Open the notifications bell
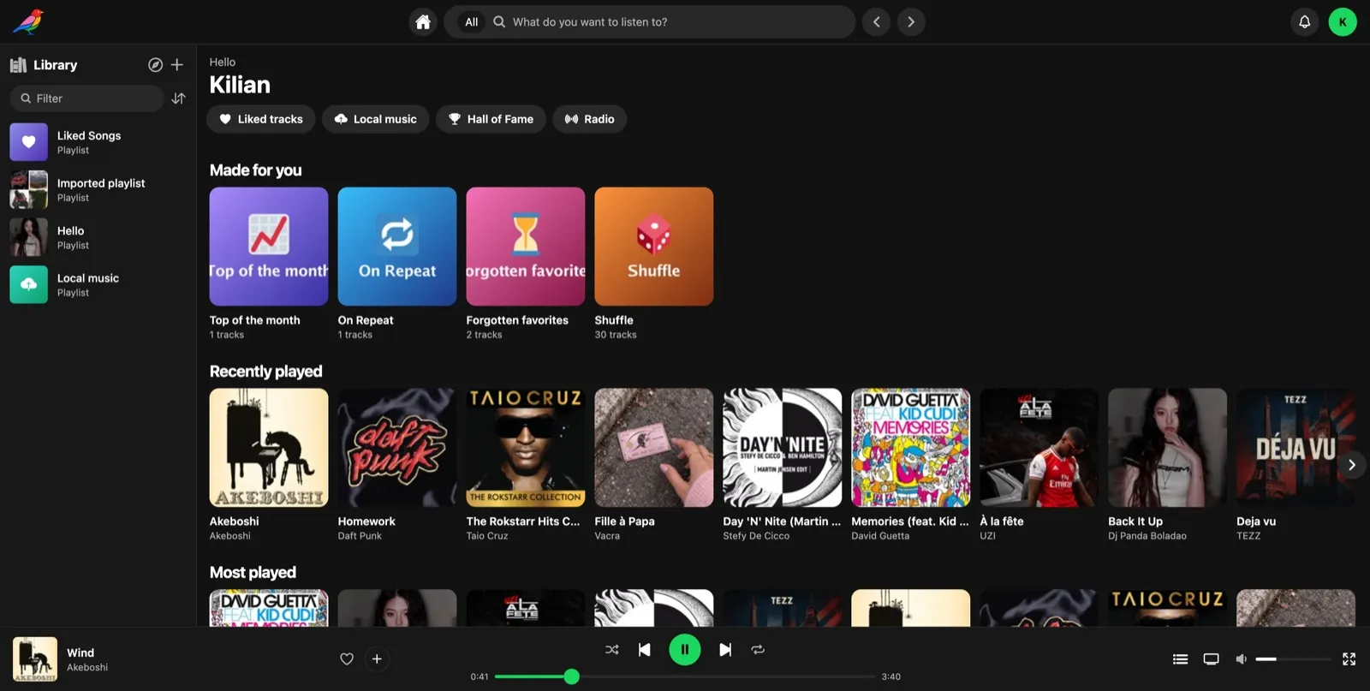Viewport: 1370px width, 691px height. click(x=1304, y=22)
